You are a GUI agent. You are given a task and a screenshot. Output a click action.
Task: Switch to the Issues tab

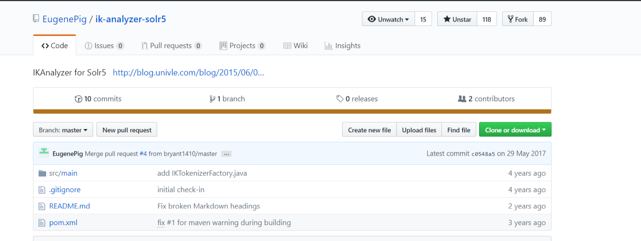104,46
